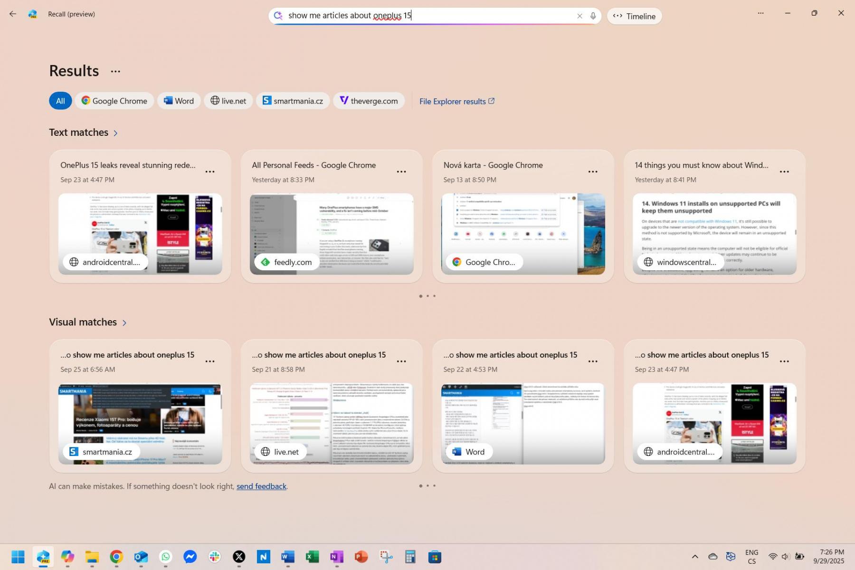Open File Explorer results link
Viewport: 855px width, 570px height.
pos(456,101)
